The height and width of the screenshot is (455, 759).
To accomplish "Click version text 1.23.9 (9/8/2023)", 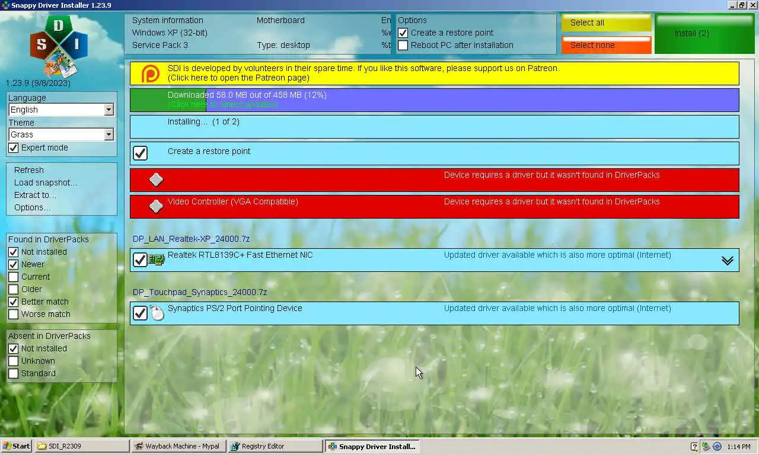I will 38,83.
